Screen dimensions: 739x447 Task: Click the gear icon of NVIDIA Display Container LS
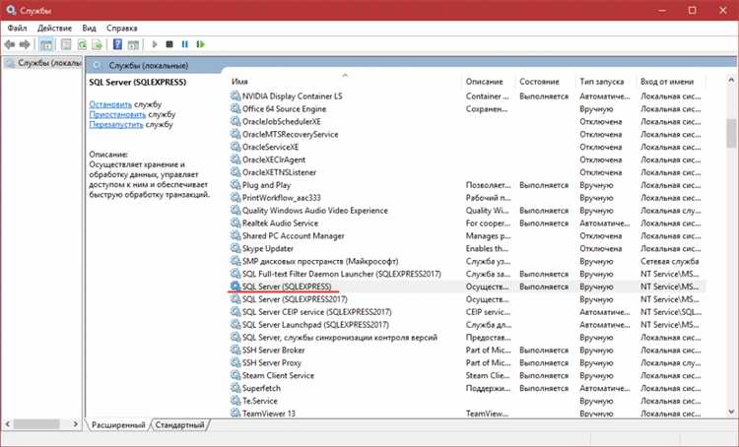coord(235,96)
